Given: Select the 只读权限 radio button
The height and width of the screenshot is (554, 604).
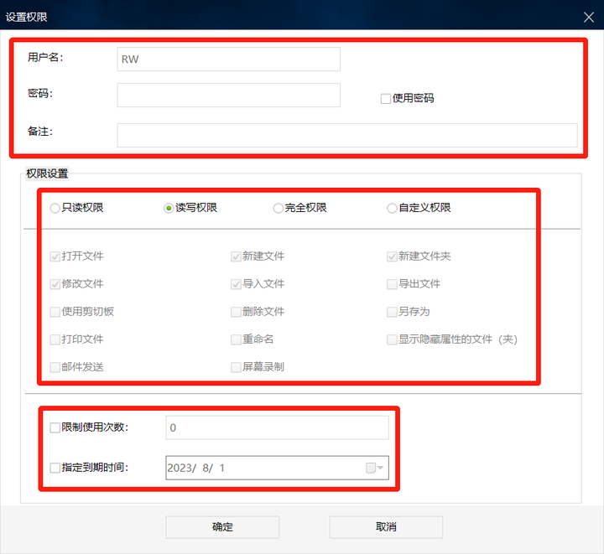Looking at the screenshot, I should (55, 208).
